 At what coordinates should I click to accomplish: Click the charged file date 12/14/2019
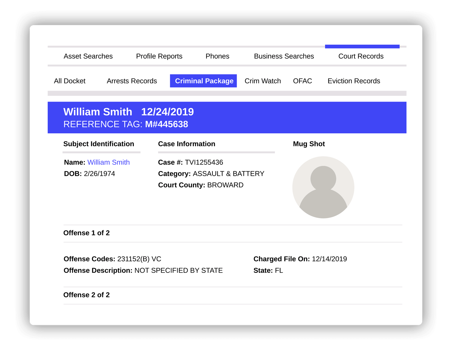click(x=329, y=259)
